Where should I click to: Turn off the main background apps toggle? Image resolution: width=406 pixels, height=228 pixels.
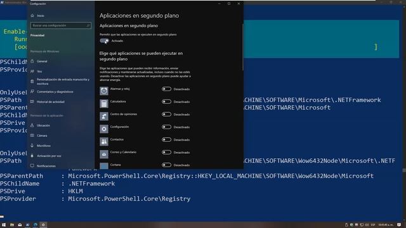(104, 41)
